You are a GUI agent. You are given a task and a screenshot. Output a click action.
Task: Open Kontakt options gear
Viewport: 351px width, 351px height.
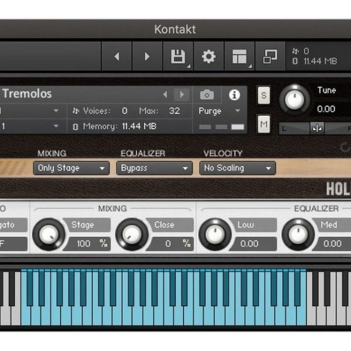[x=209, y=56]
